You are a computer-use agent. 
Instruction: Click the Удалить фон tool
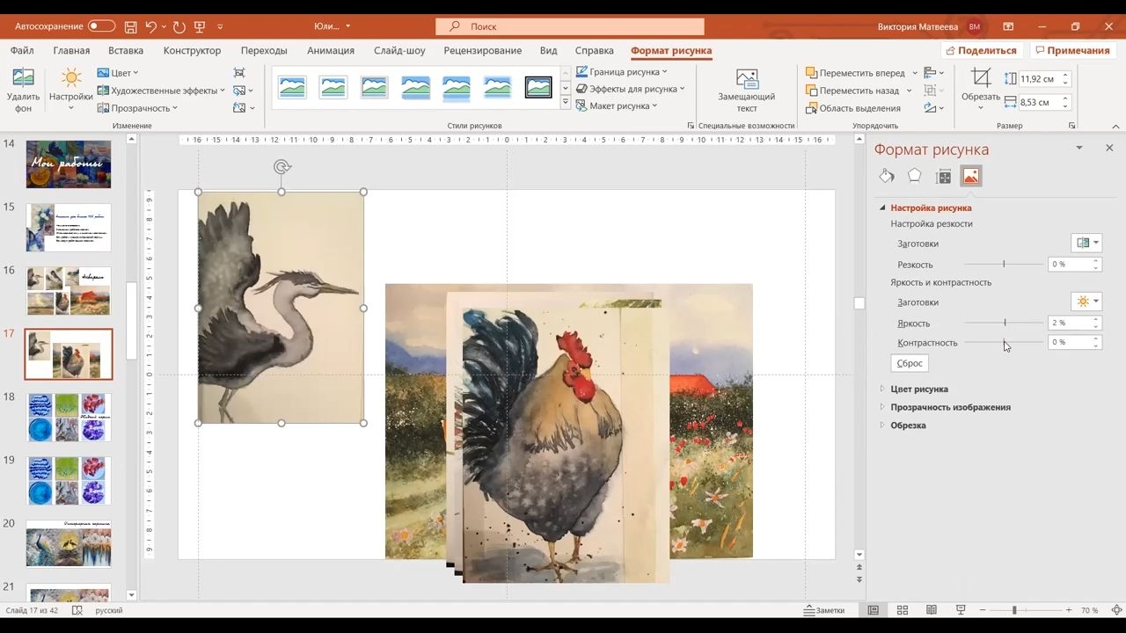(24, 91)
